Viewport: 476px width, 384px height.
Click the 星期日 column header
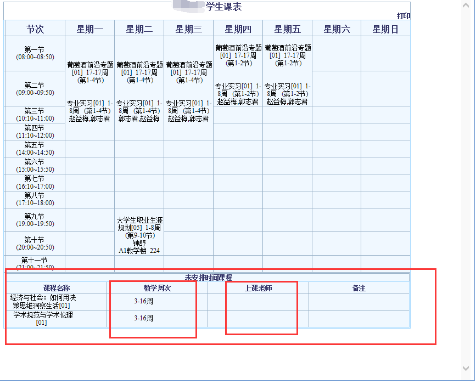385,29
